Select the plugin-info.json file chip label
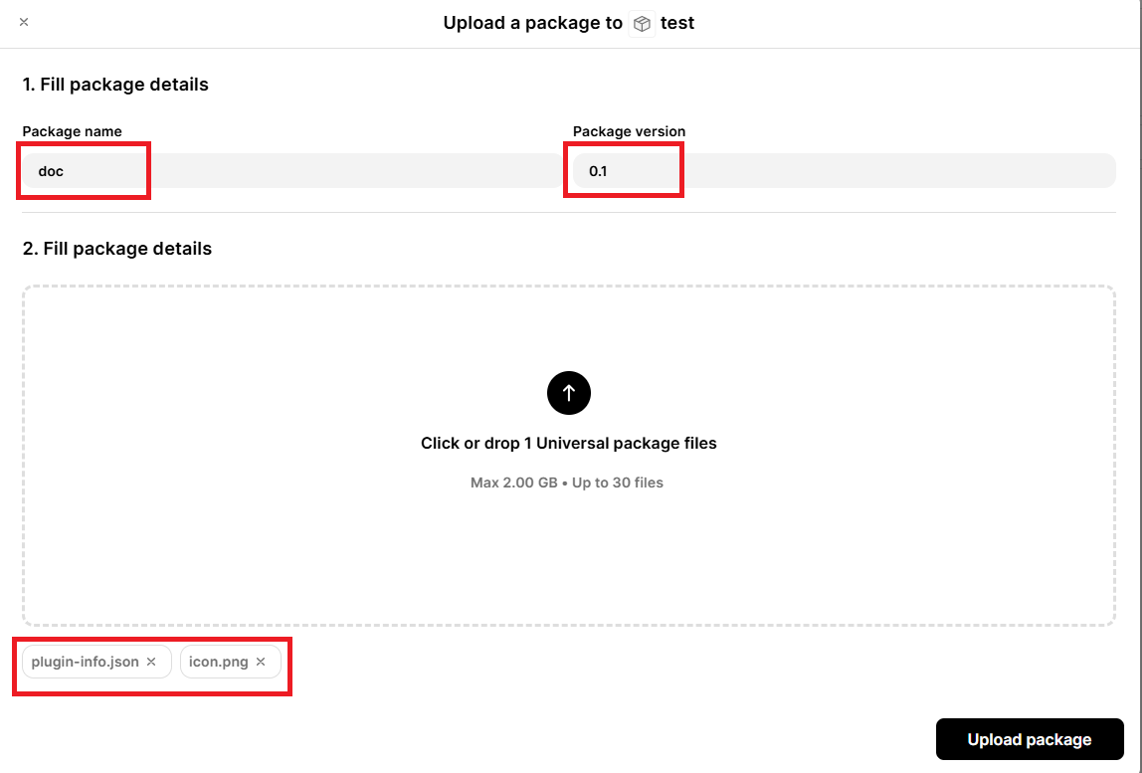The height and width of the screenshot is (773, 1142). click(x=85, y=662)
